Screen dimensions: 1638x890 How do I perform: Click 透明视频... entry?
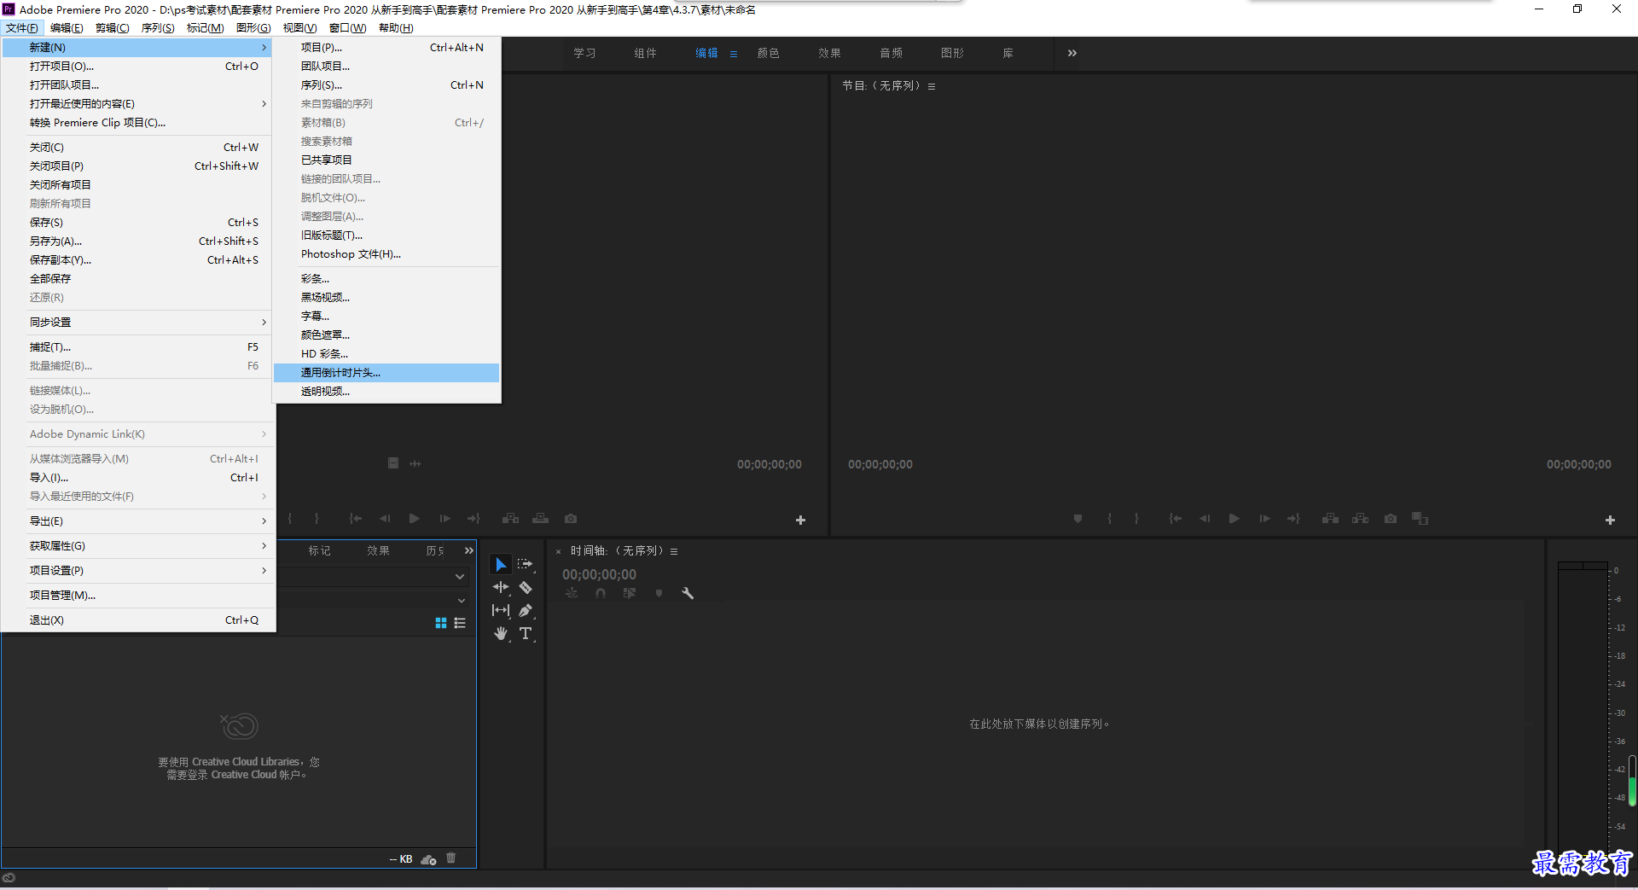pyautogui.click(x=386, y=392)
